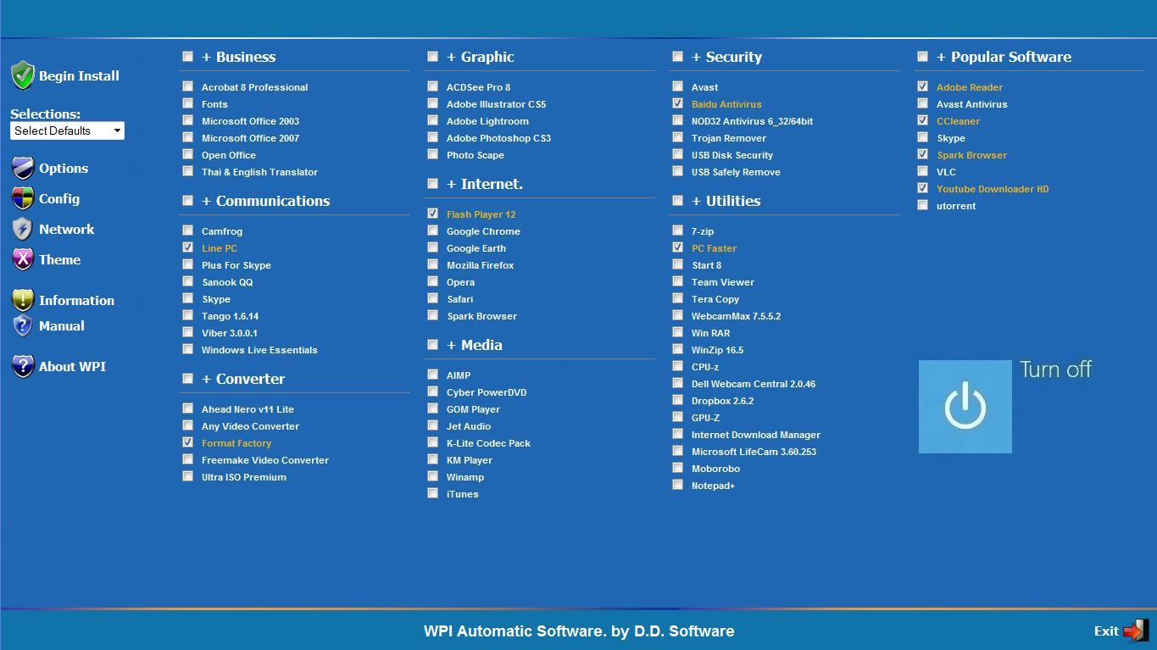
Task: Click the "Trojan Remover" label
Action: click(x=729, y=138)
